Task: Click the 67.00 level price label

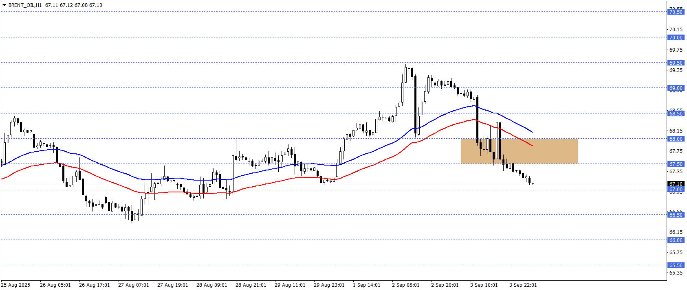Action: [x=676, y=190]
